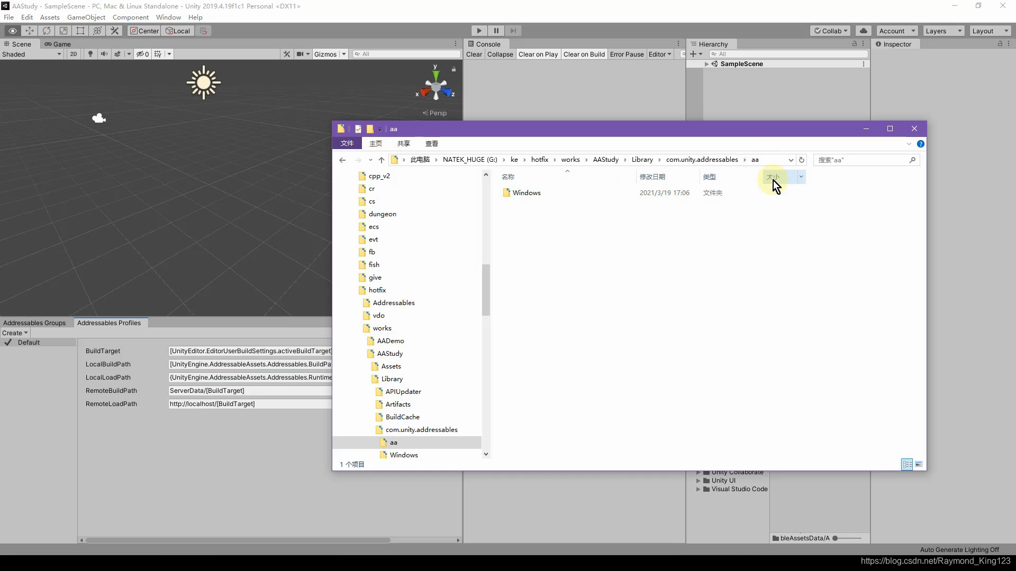Screen dimensions: 1016x571
Task: Open the Console Editor dropdown
Action: 660,54
